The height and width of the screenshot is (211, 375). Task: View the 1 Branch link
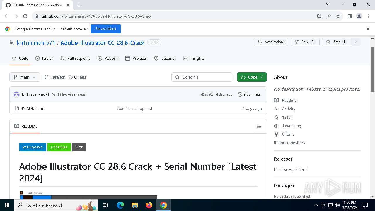click(x=55, y=77)
